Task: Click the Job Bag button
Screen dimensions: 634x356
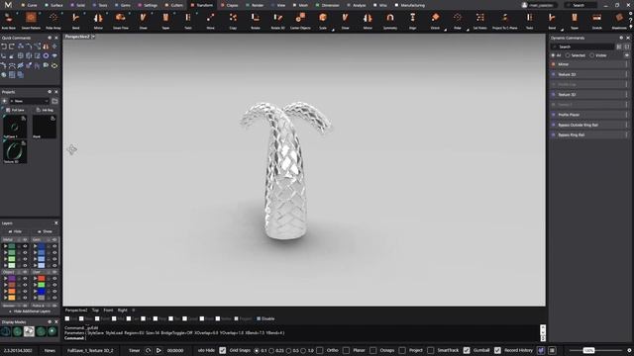Action: click(x=45, y=110)
